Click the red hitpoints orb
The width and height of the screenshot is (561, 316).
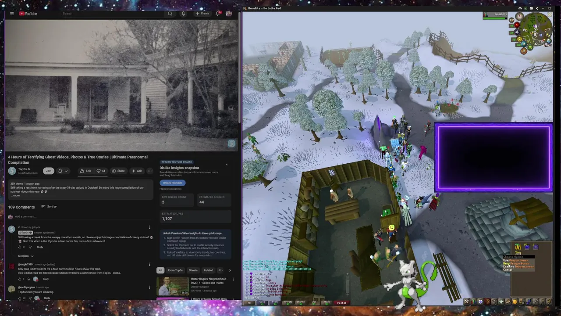tap(517, 25)
